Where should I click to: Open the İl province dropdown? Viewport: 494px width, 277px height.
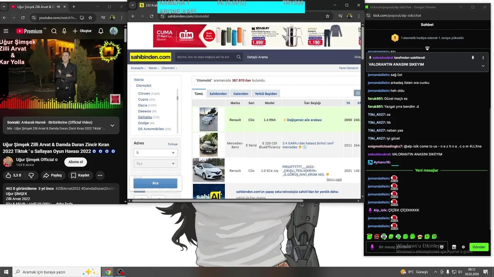(x=155, y=153)
